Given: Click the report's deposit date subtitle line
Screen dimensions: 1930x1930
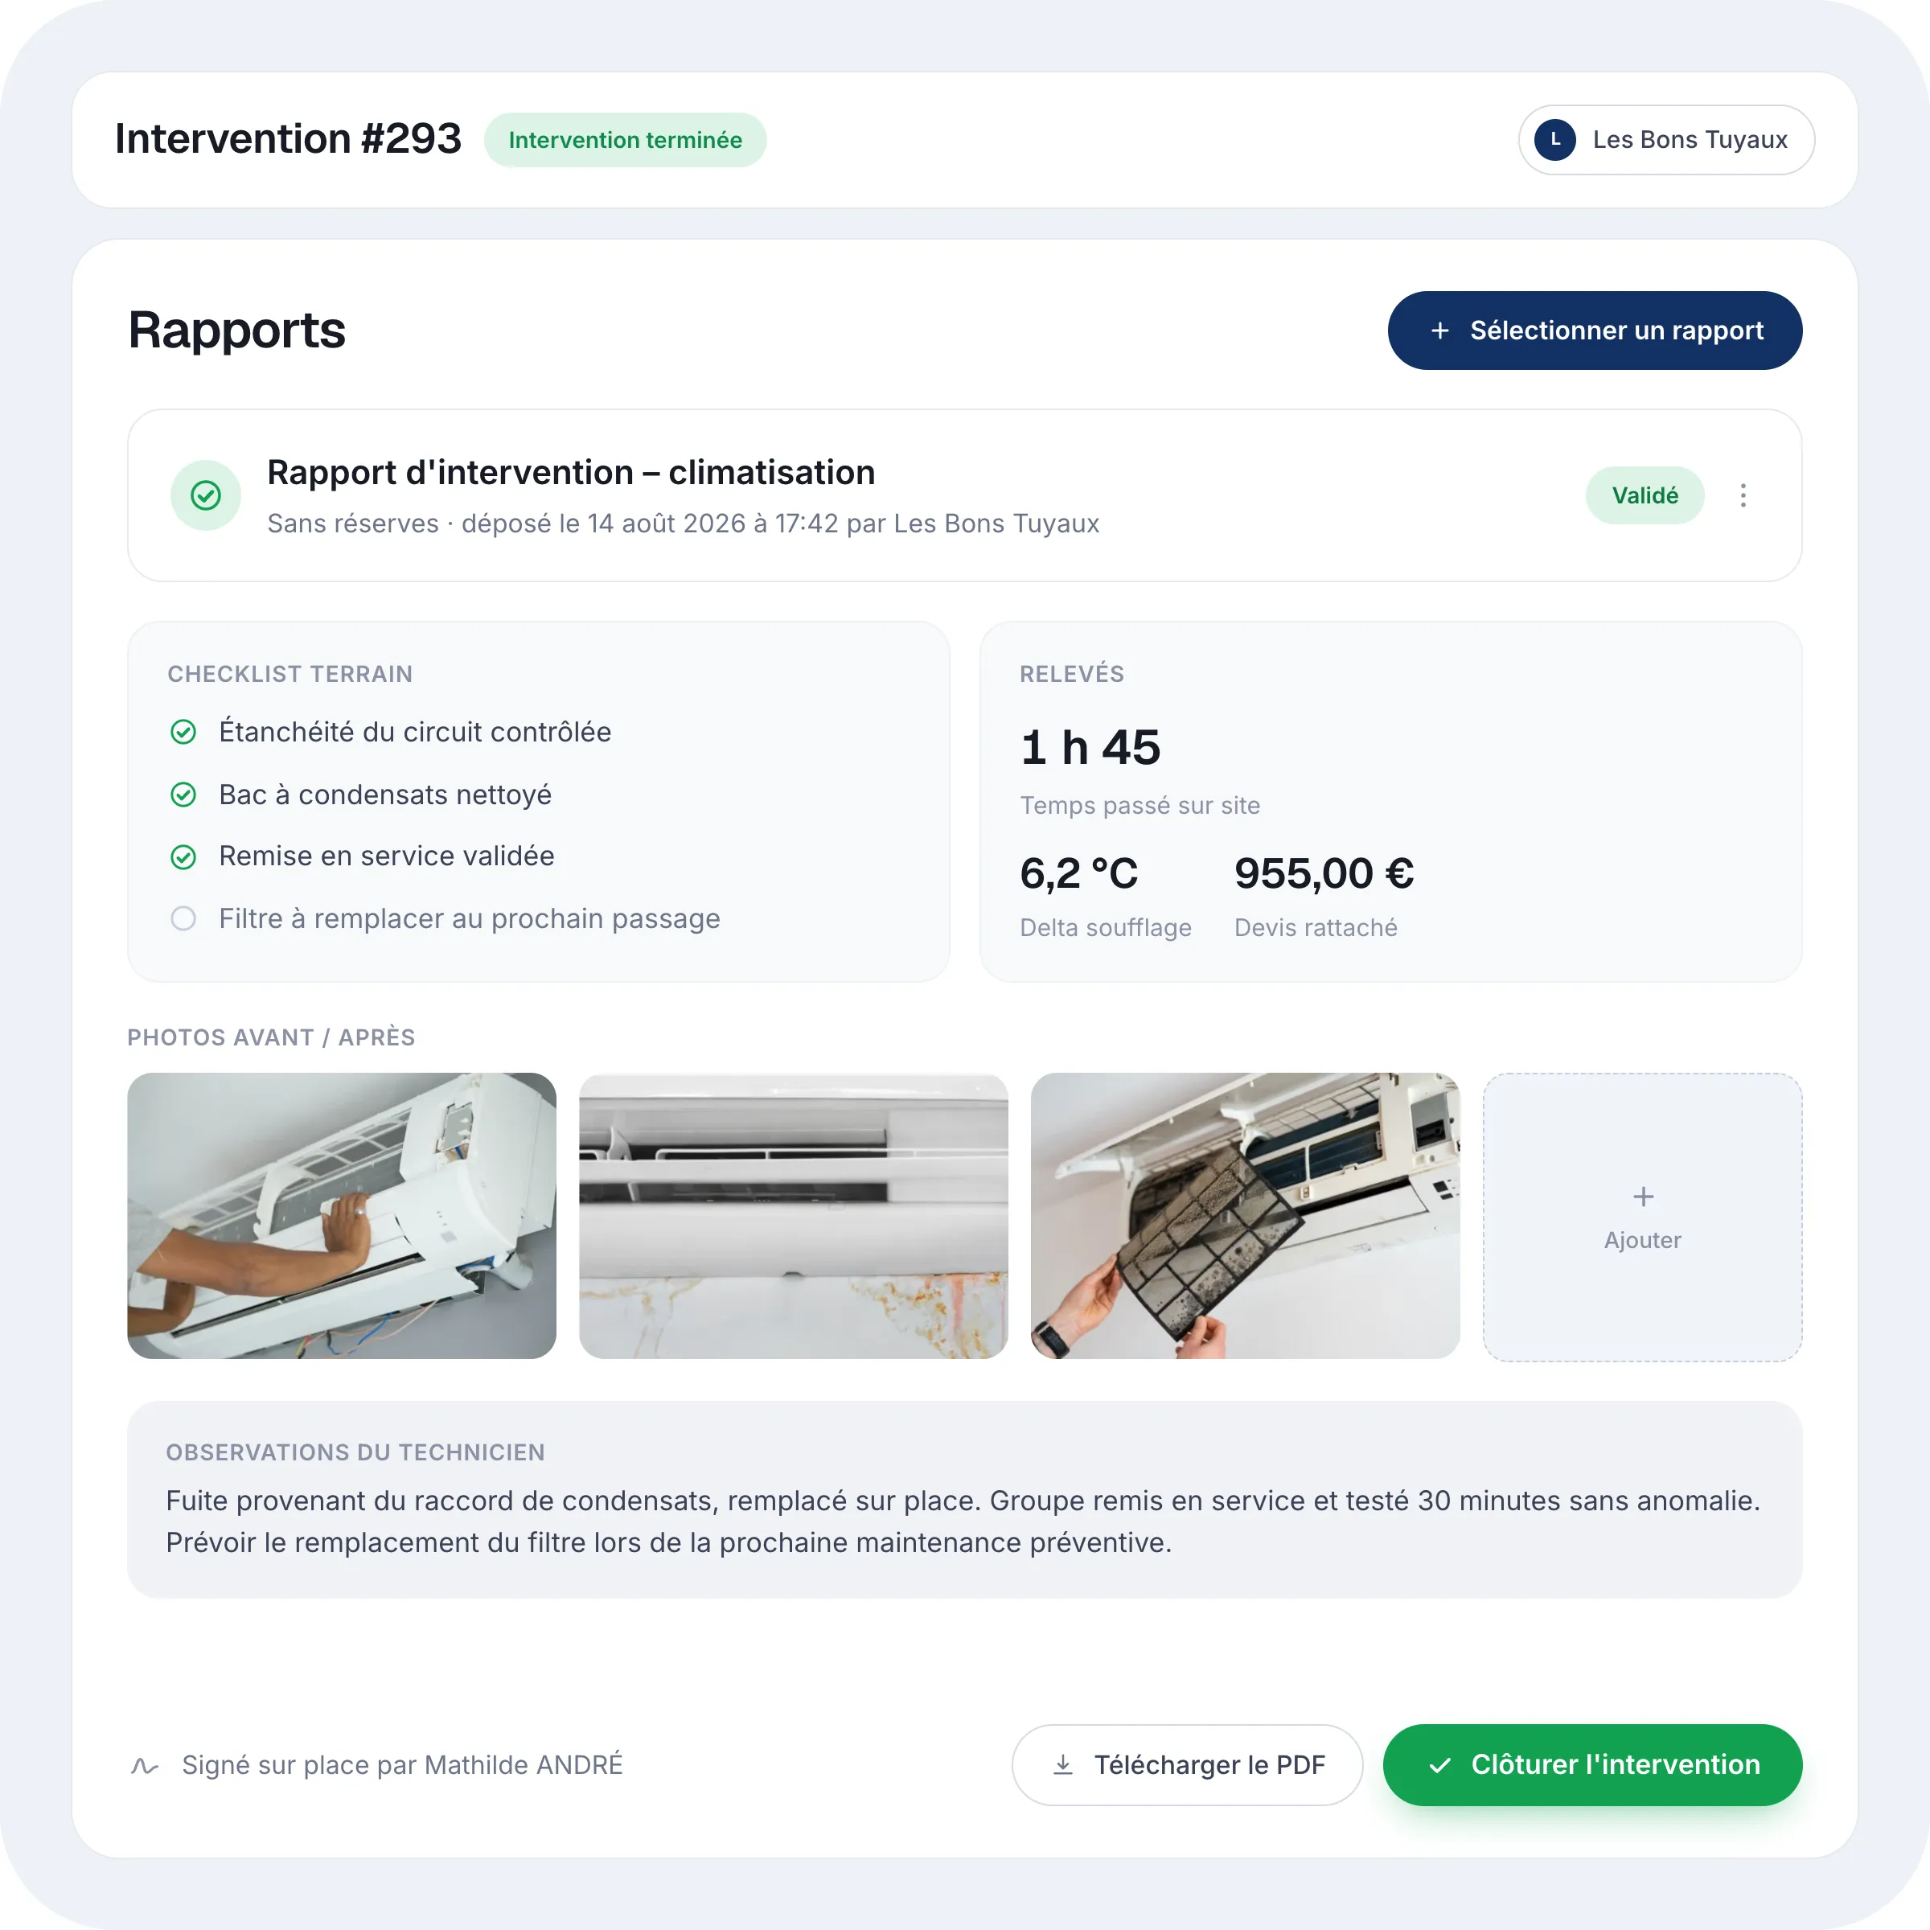Looking at the screenshot, I should (x=684, y=524).
